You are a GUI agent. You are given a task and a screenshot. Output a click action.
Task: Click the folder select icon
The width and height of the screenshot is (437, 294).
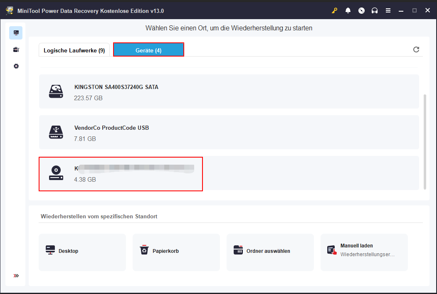pos(238,250)
